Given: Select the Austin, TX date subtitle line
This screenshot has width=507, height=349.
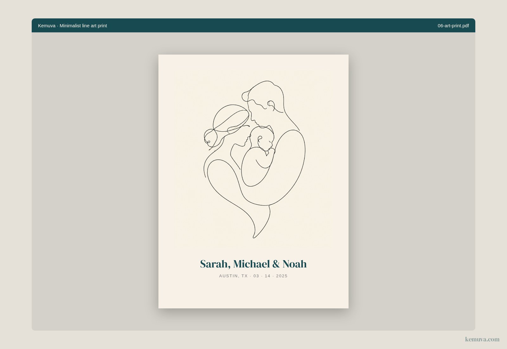Looking at the screenshot, I should coord(253,276).
